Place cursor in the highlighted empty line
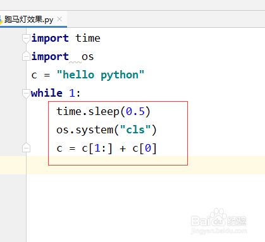Image resolution: width=265 pixels, height=242 pixels. point(132,165)
